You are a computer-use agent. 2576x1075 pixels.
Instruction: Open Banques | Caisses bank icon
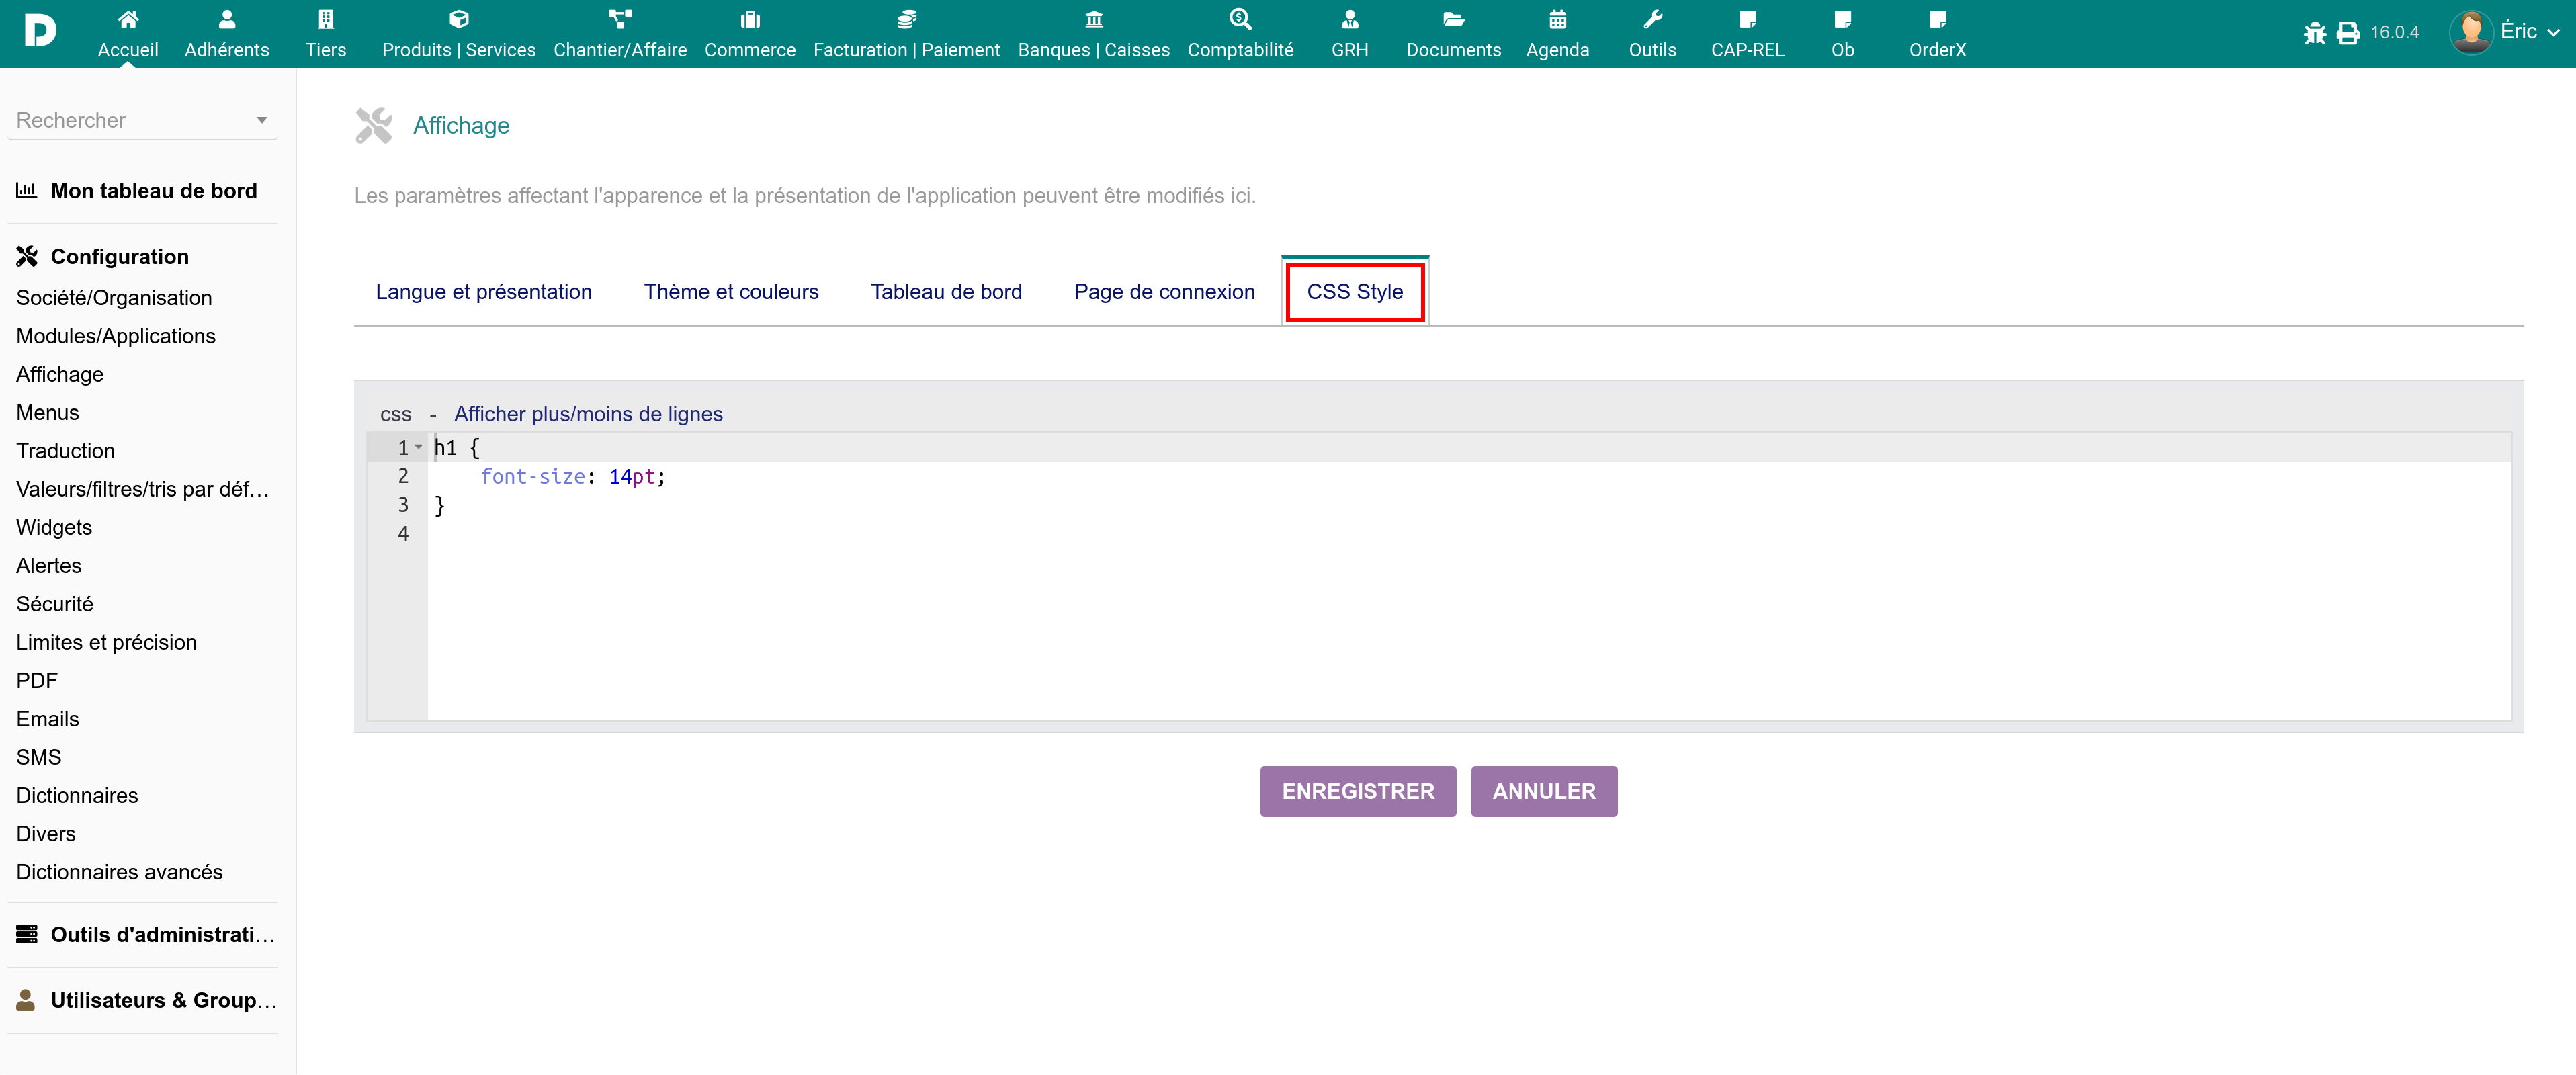pyautogui.click(x=1093, y=19)
